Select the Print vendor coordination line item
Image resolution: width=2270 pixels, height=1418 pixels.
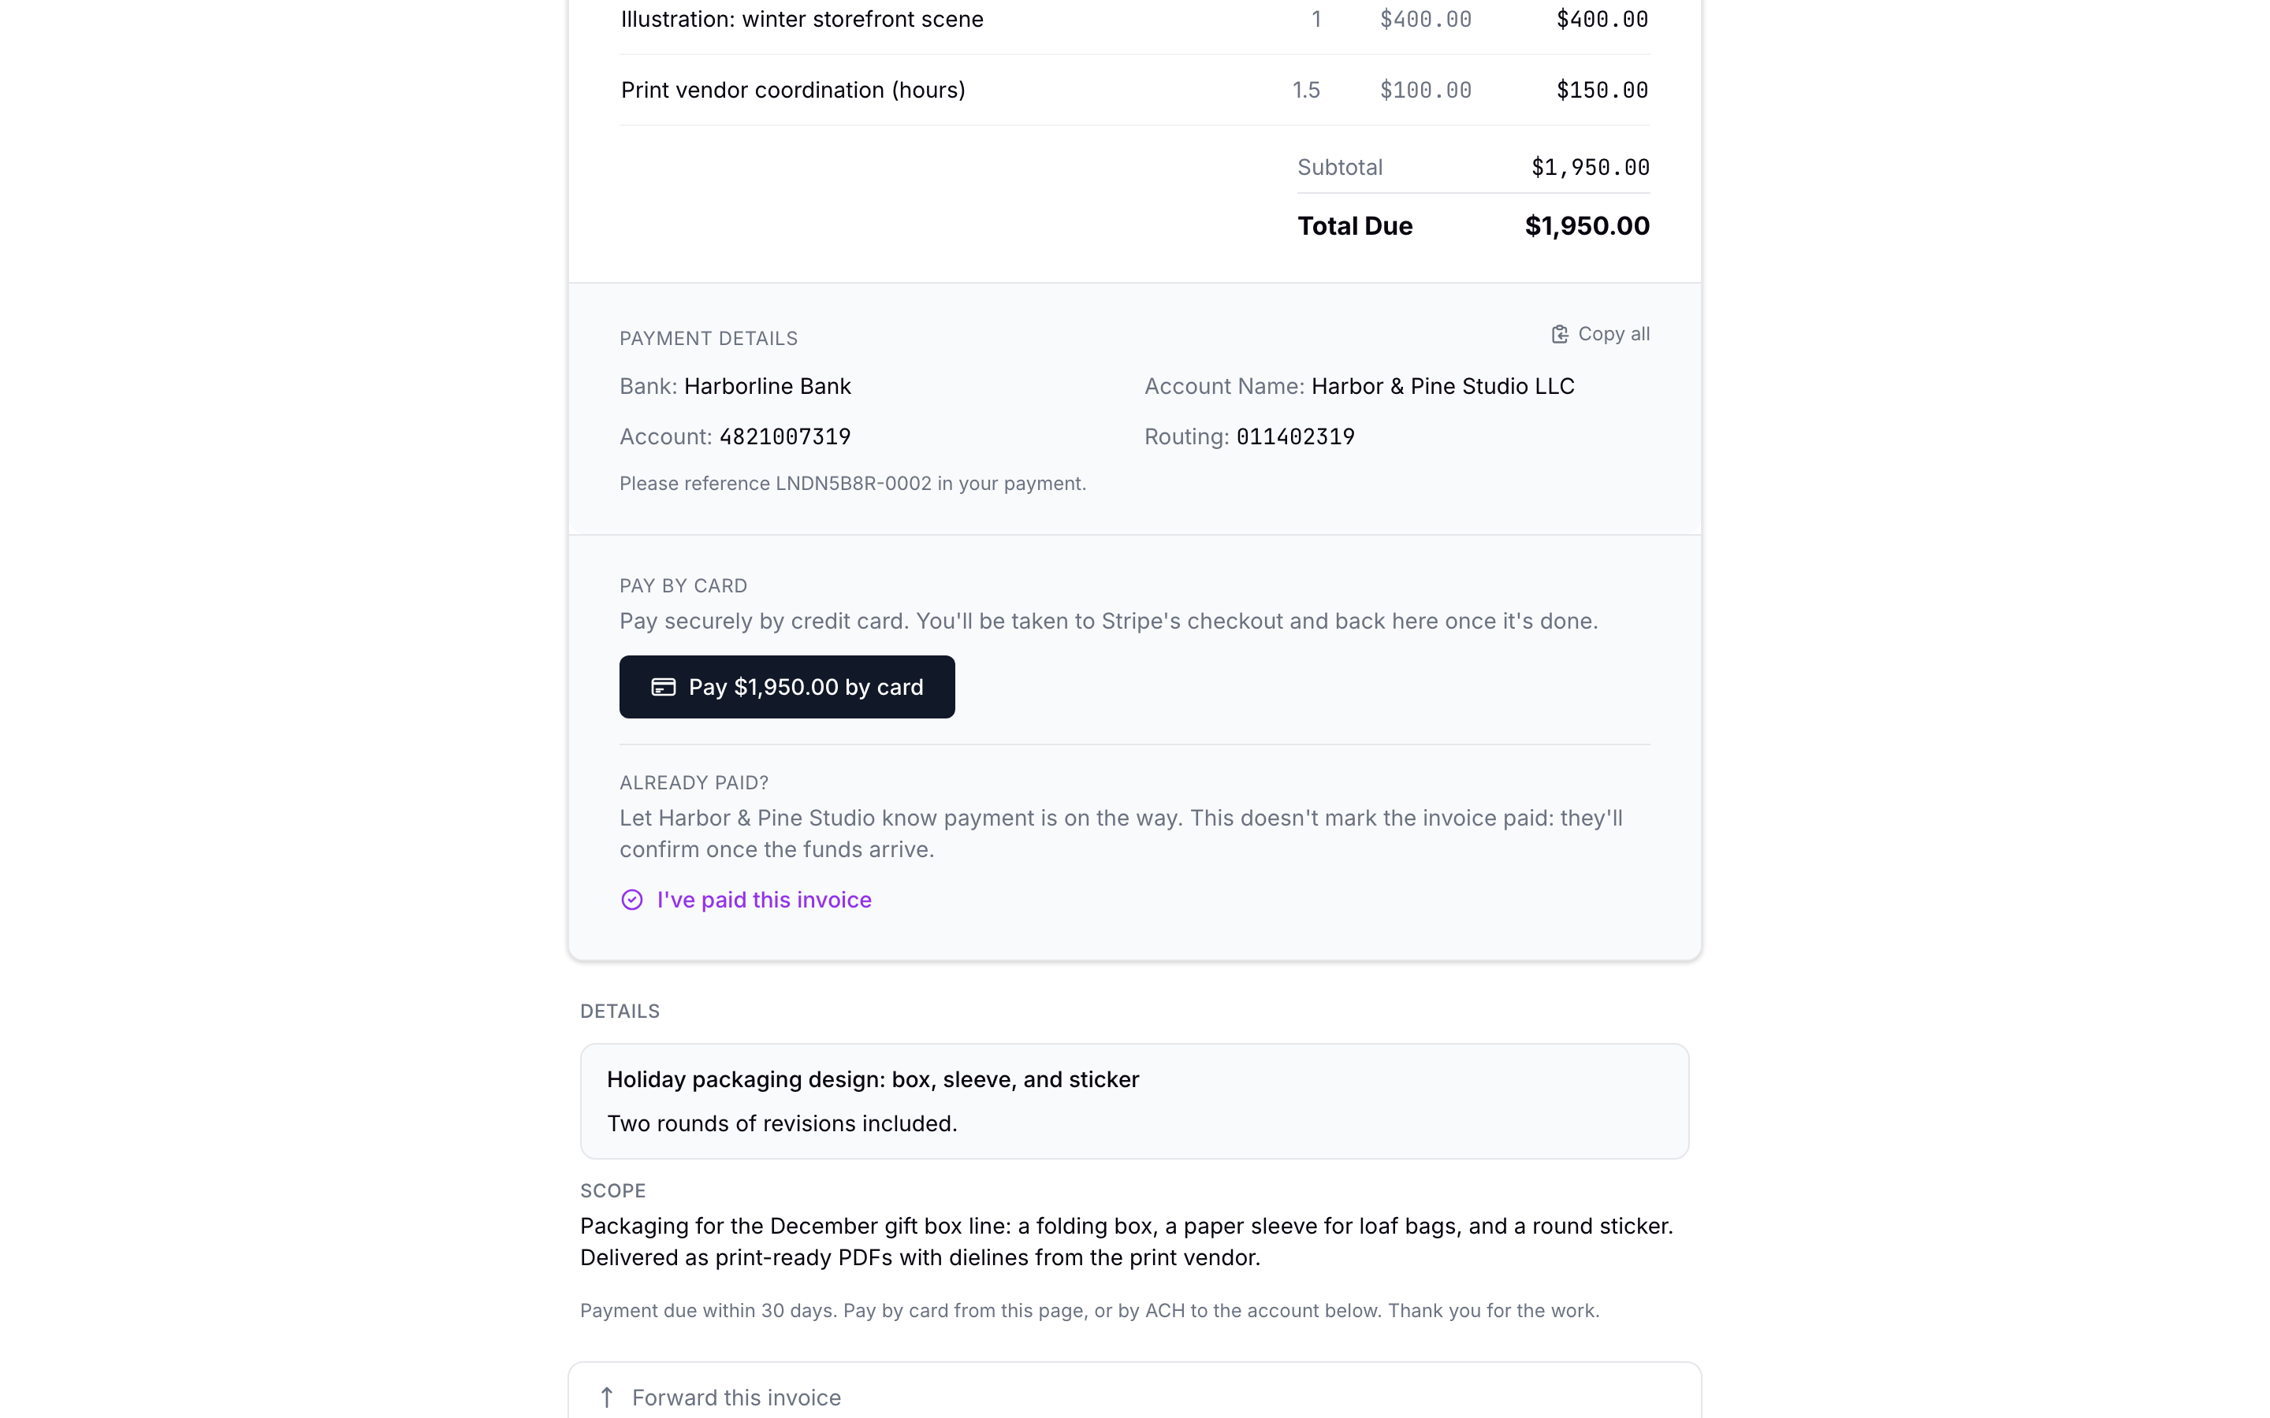(1134, 90)
